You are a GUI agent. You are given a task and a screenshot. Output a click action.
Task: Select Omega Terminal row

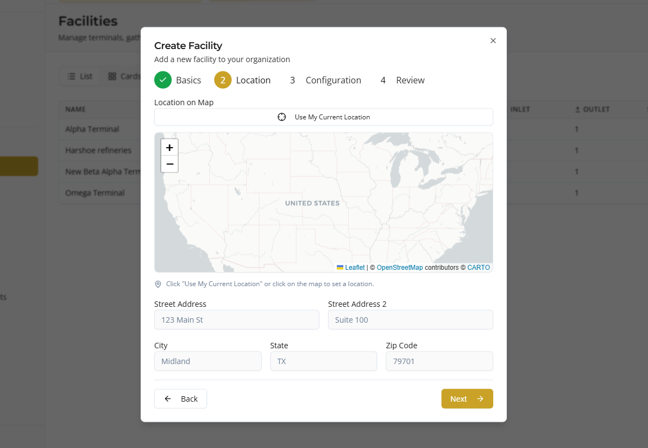point(95,193)
